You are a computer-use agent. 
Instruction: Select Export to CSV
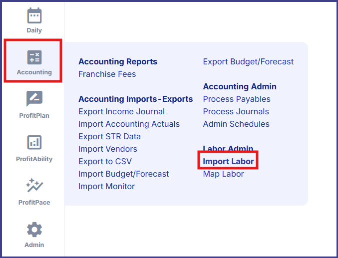105,162
